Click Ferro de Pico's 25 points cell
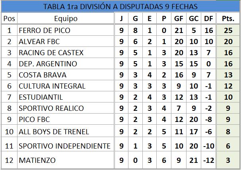The image size is (241, 170). (x=228, y=30)
